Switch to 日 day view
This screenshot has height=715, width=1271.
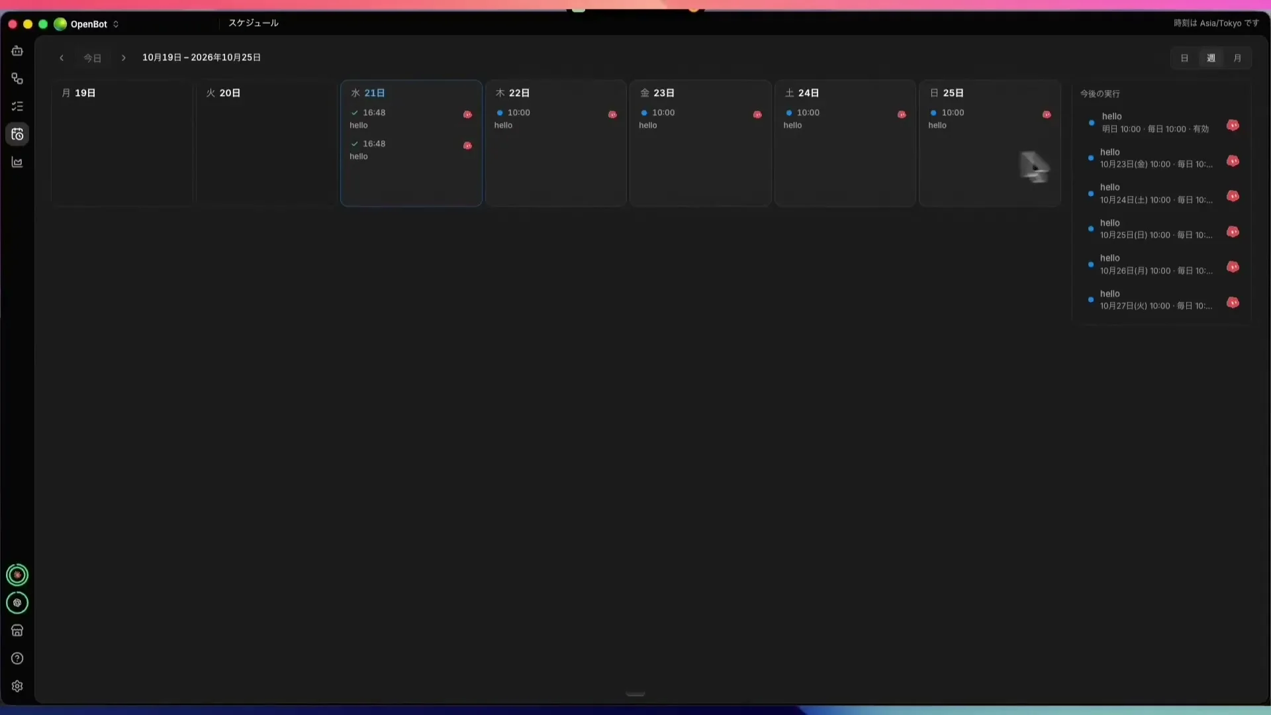pos(1184,58)
